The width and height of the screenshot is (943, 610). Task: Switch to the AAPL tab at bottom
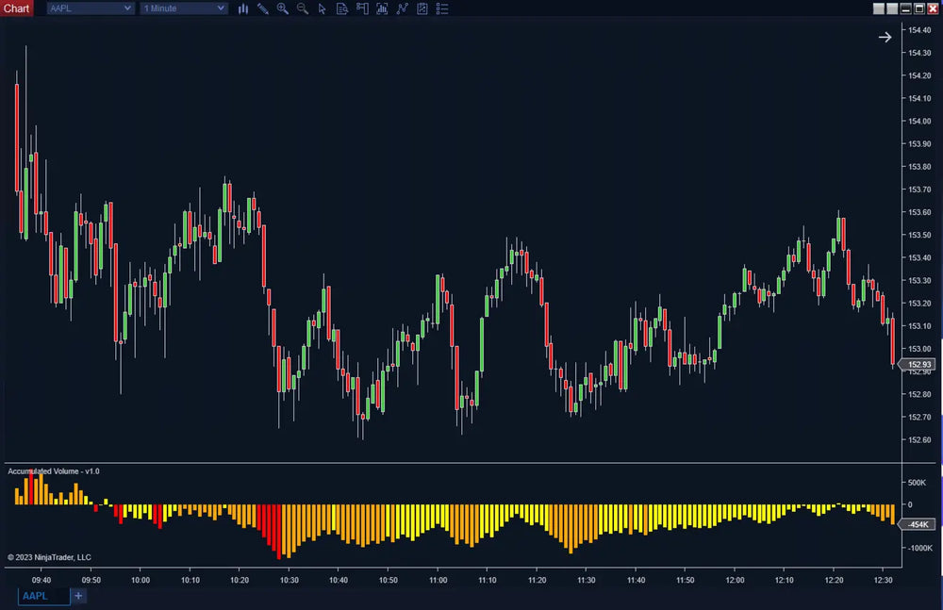coord(42,596)
